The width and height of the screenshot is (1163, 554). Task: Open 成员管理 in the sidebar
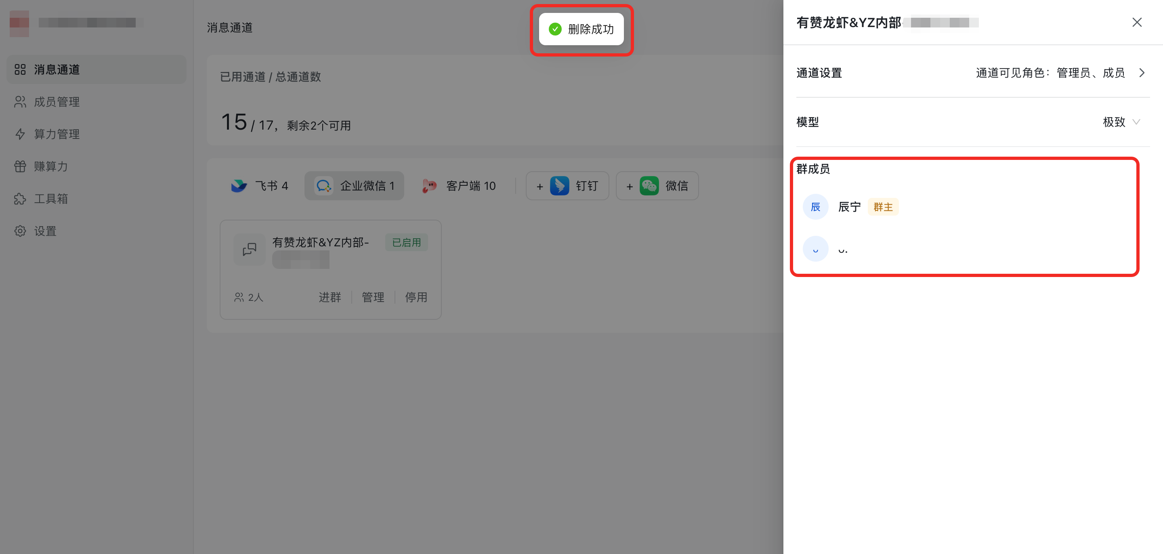[x=96, y=102]
